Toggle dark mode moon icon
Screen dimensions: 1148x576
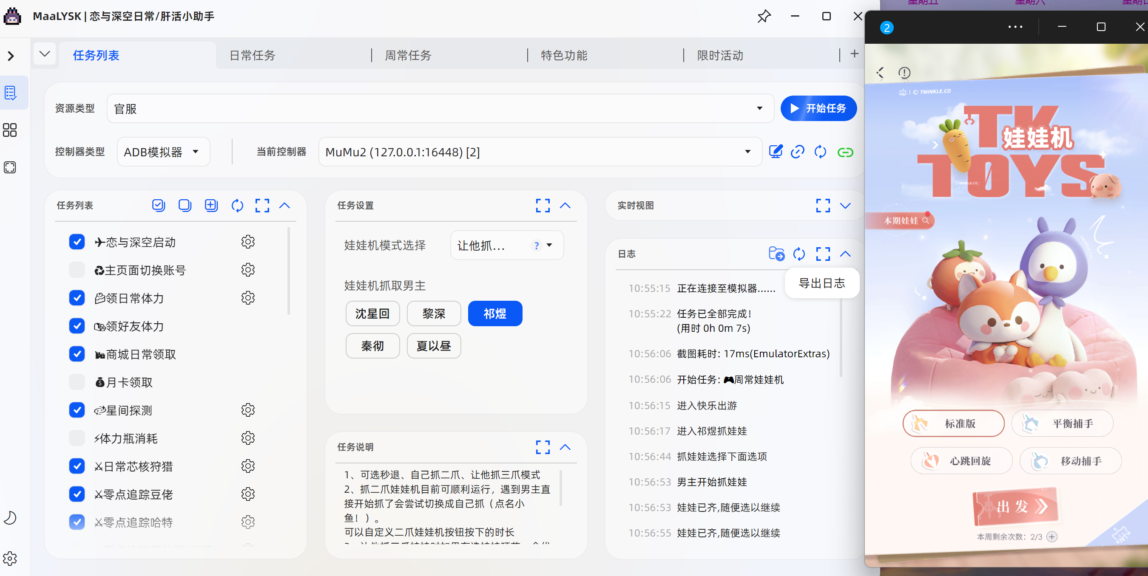[x=10, y=518]
